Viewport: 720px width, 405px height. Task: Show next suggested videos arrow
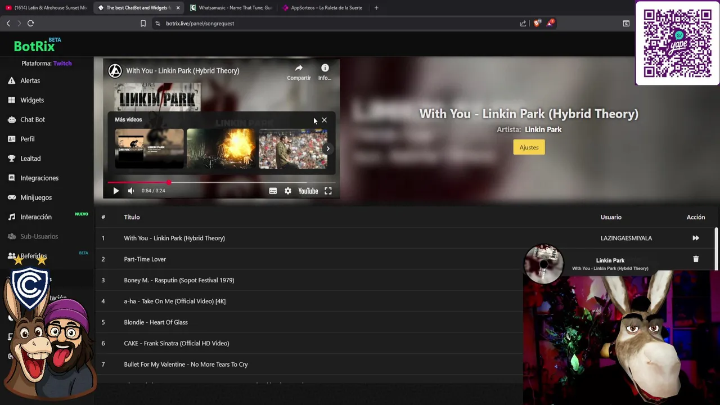point(328,149)
